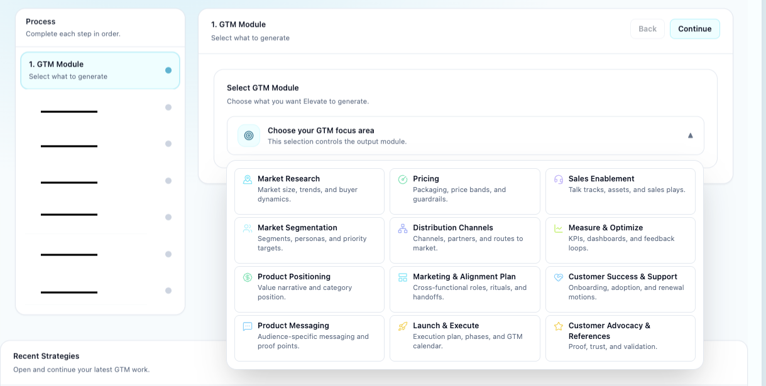The height and width of the screenshot is (386, 766).
Task: Click the target icon beside GTM focus area
Action: [x=248, y=135]
